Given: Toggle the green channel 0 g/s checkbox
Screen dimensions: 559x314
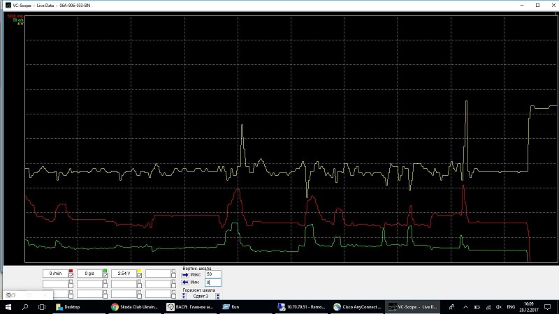Looking at the screenshot, I should 105,275.
